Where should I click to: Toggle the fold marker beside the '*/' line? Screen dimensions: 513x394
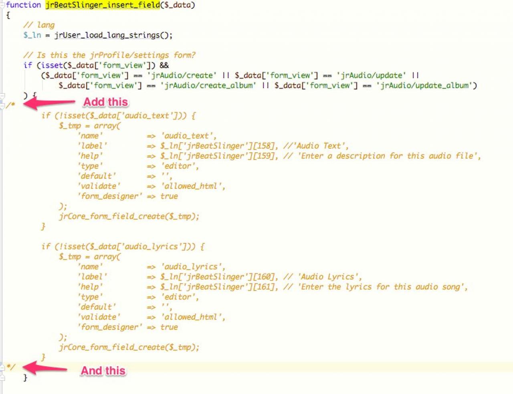(2, 367)
